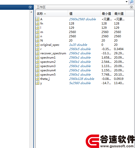Select variable name recover_spectrum
The width and height of the screenshot is (135, 148).
[x=53, y=53]
